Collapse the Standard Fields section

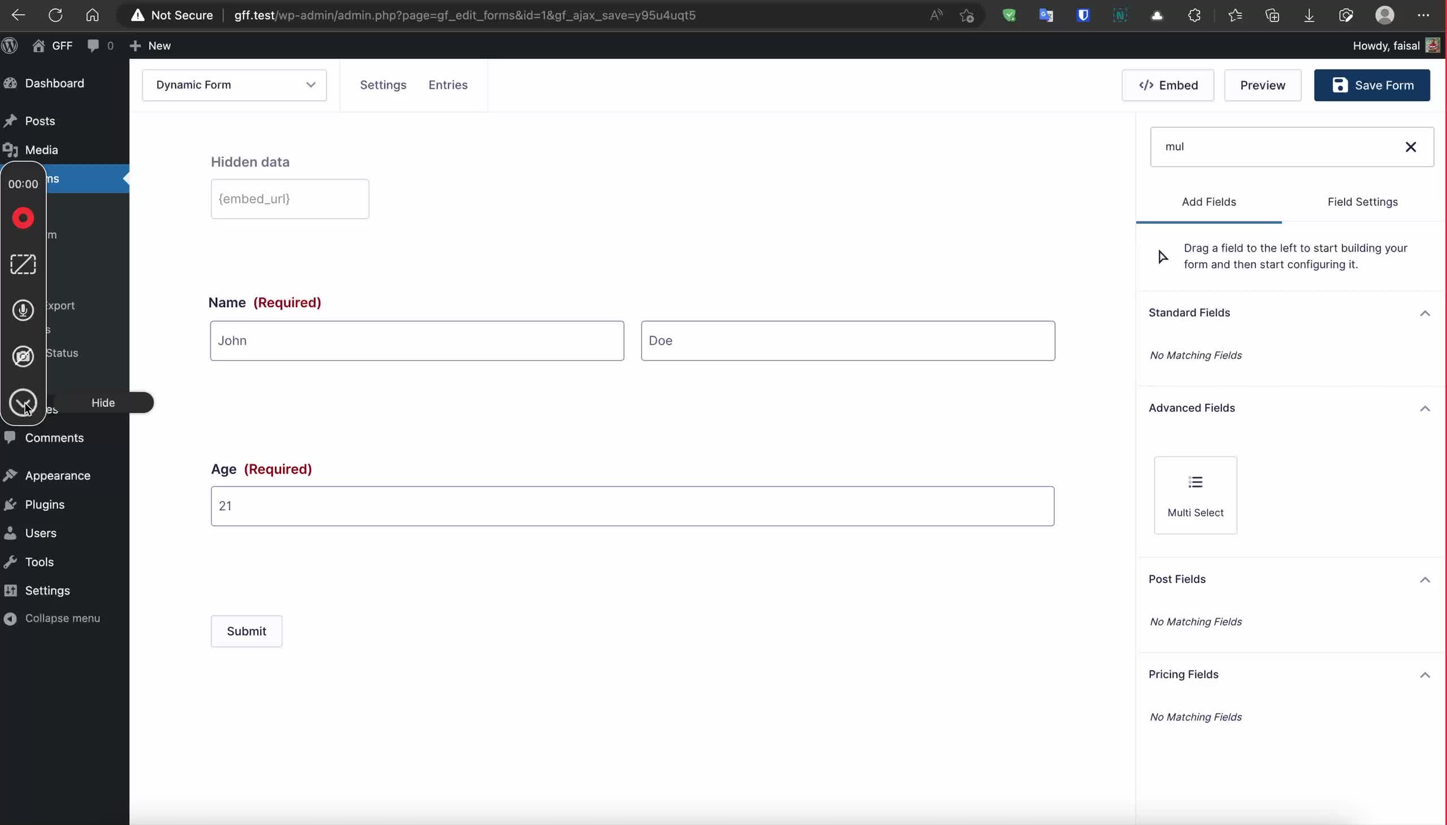click(x=1424, y=314)
